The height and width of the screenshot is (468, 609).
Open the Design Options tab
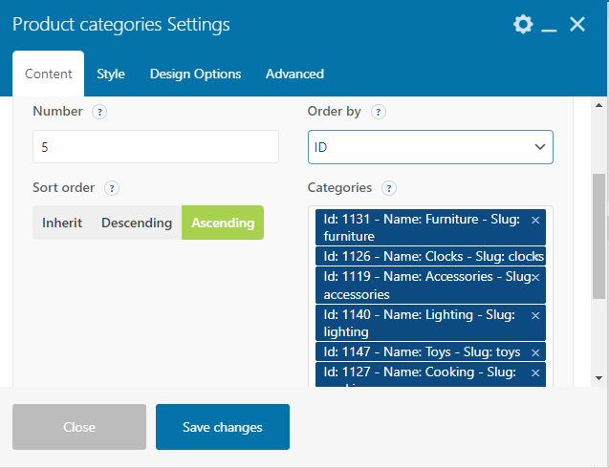point(195,74)
